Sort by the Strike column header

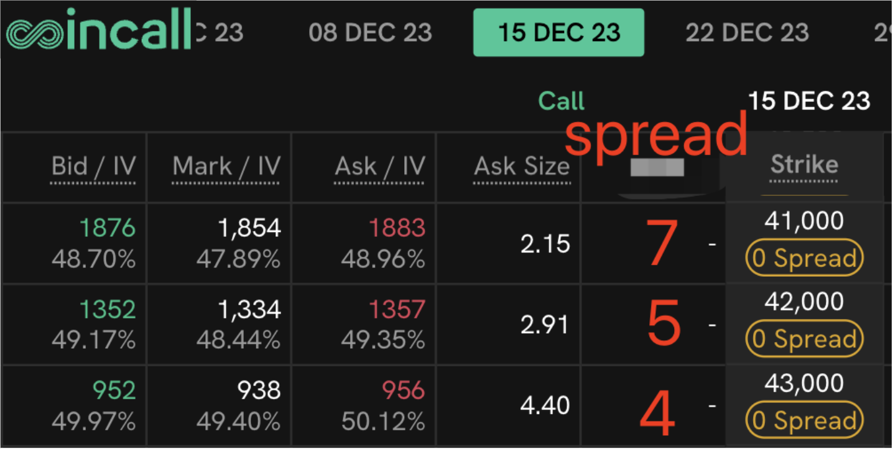(804, 165)
